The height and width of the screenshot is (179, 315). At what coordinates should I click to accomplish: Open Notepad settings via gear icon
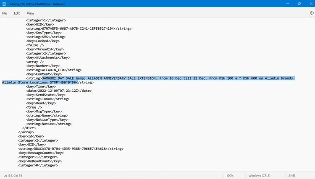[x=312, y=13]
